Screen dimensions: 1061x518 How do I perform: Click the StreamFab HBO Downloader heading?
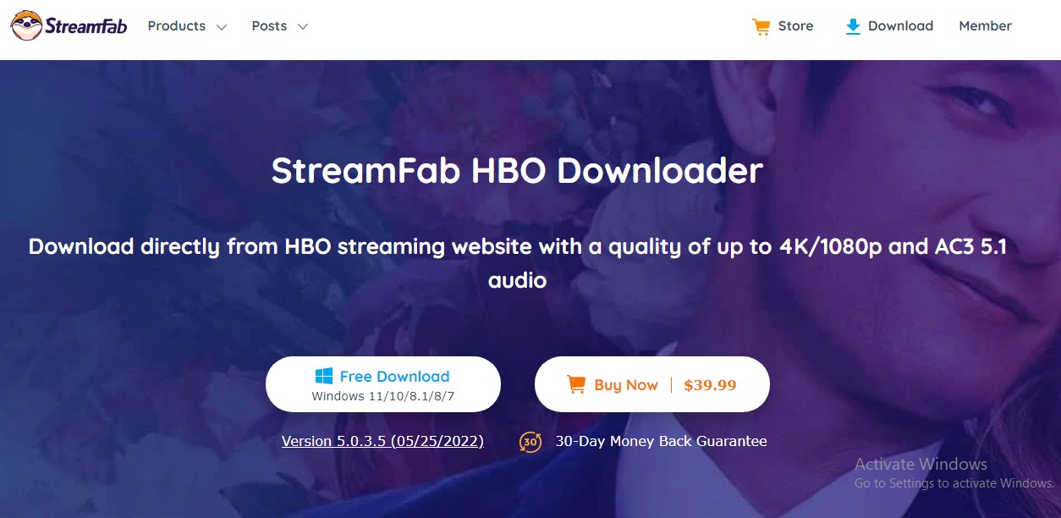click(517, 171)
